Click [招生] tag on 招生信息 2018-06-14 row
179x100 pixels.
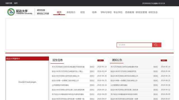click(x=92, y=67)
